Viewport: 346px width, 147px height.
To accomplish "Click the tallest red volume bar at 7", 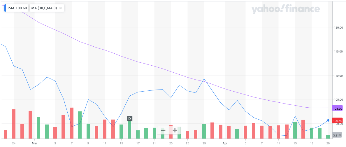I will pos(72,123).
